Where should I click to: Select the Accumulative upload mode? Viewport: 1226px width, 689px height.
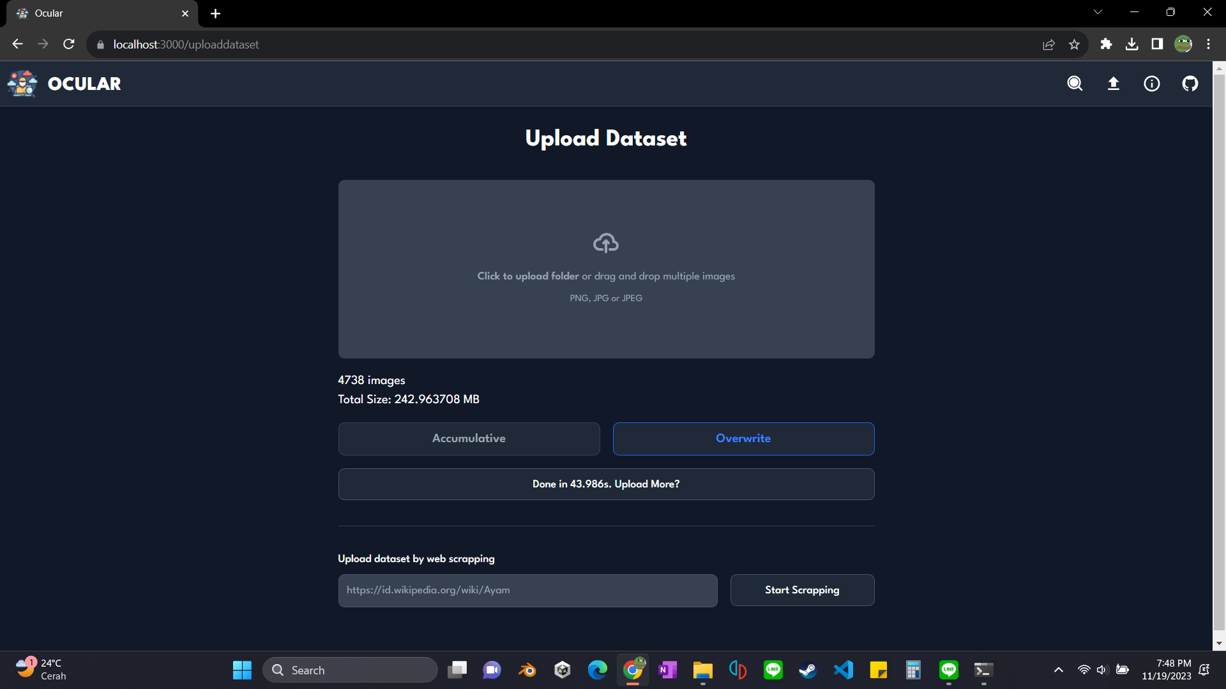coord(468,438)
